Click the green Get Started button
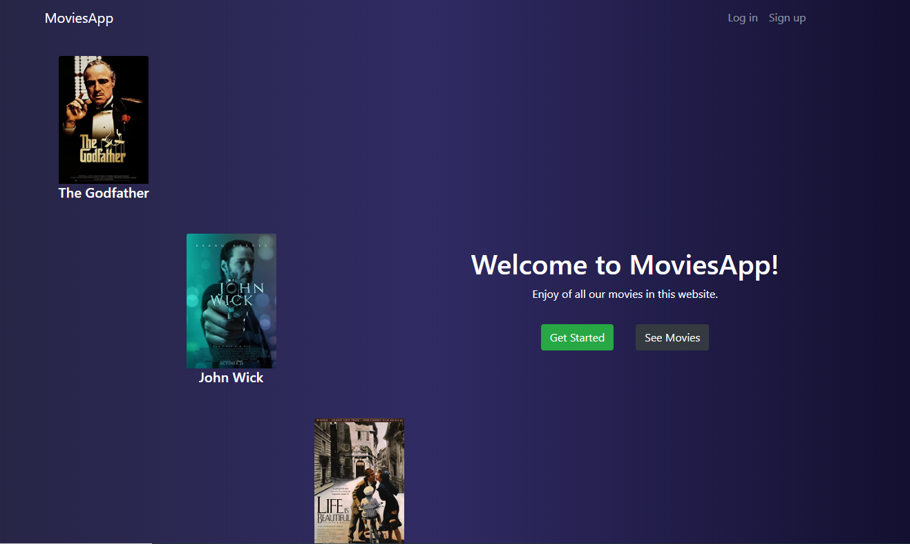Viewport: 910px width, 544px height. coord(577,337)
